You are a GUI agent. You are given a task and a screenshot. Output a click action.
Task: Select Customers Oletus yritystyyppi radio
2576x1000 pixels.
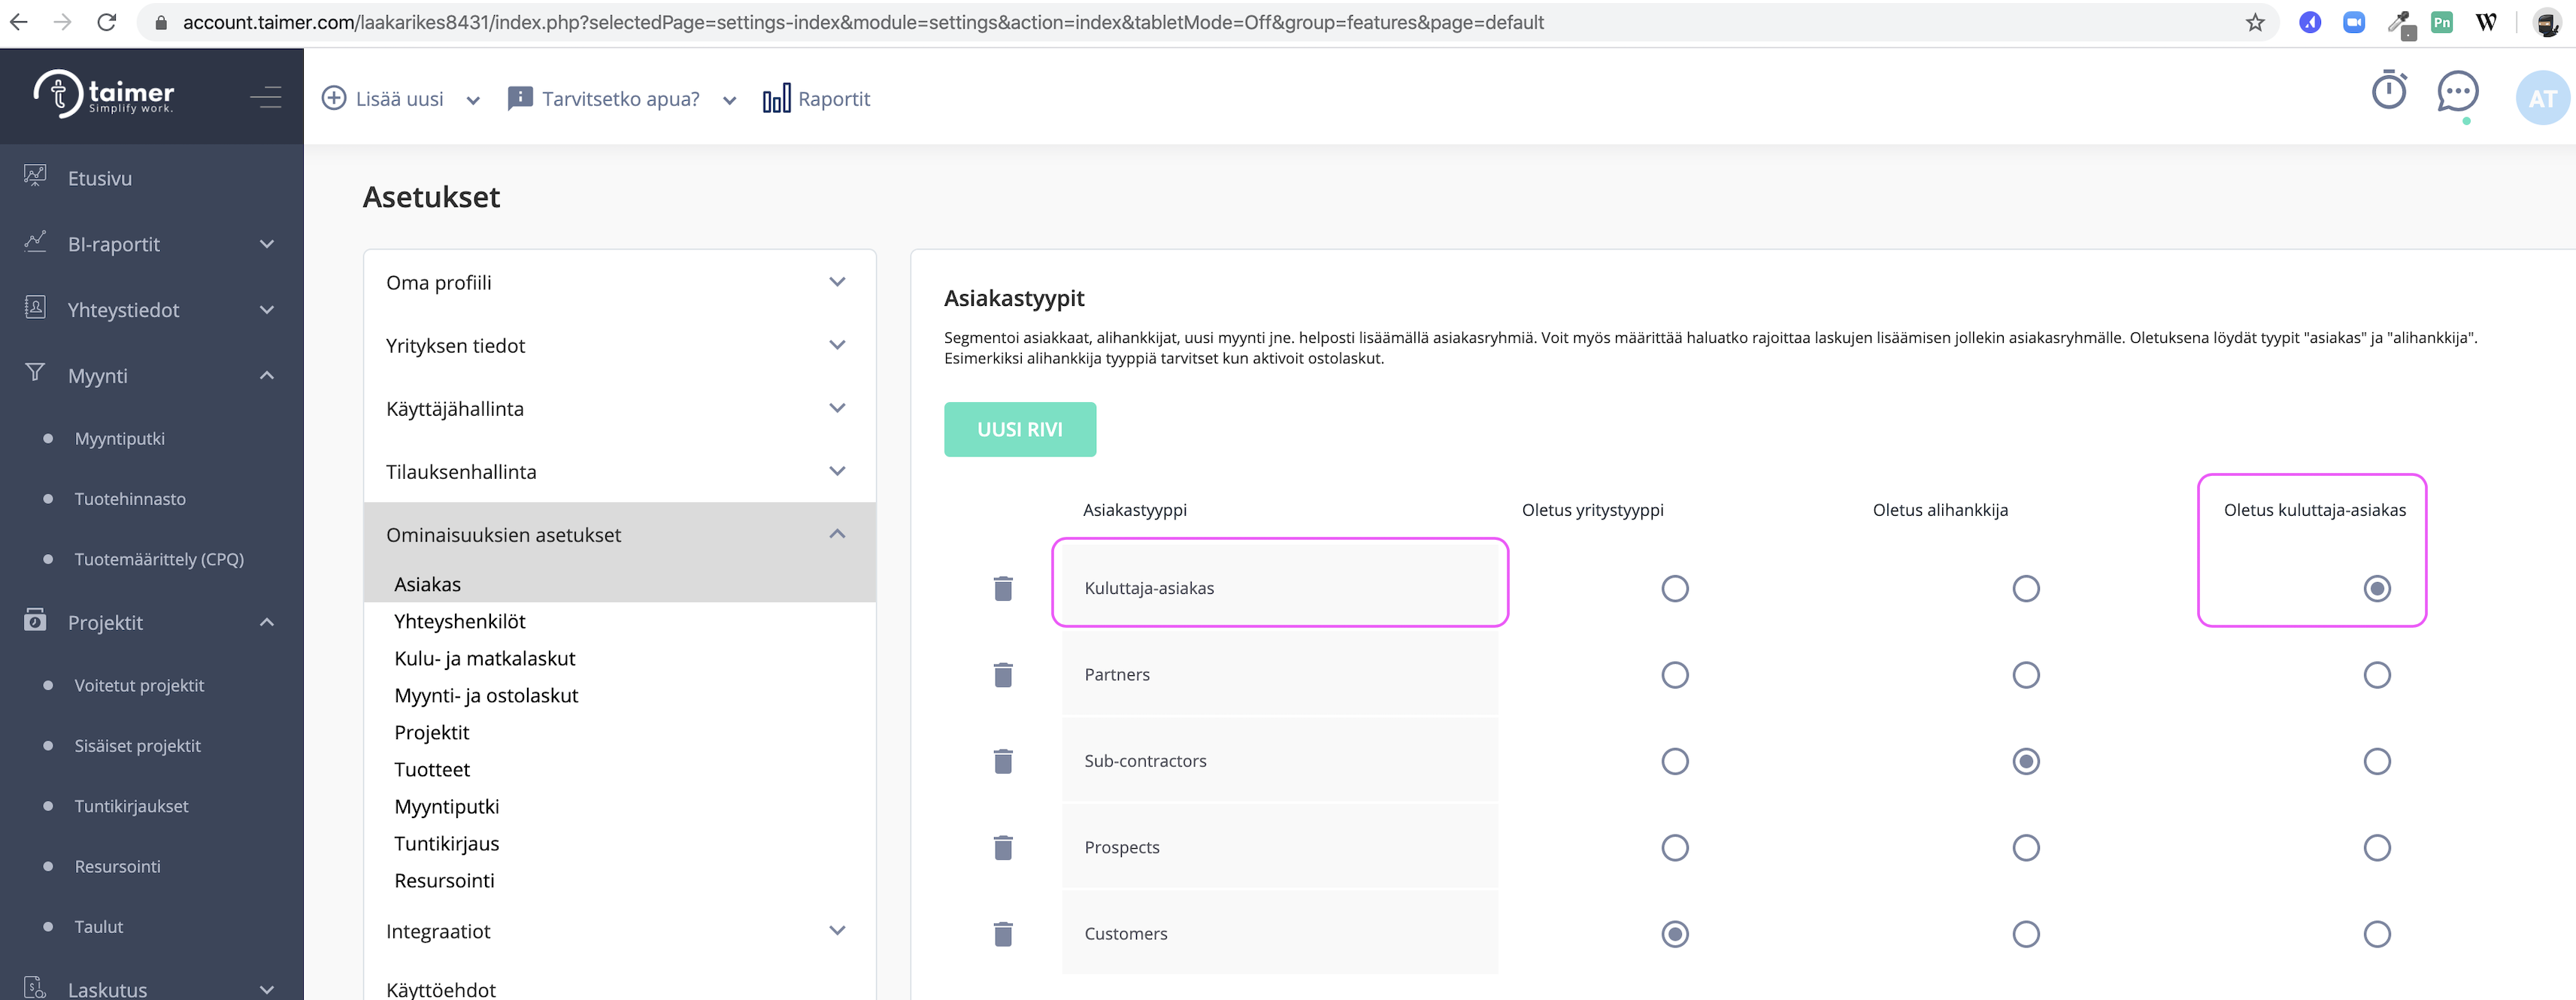click(1674, 933)
